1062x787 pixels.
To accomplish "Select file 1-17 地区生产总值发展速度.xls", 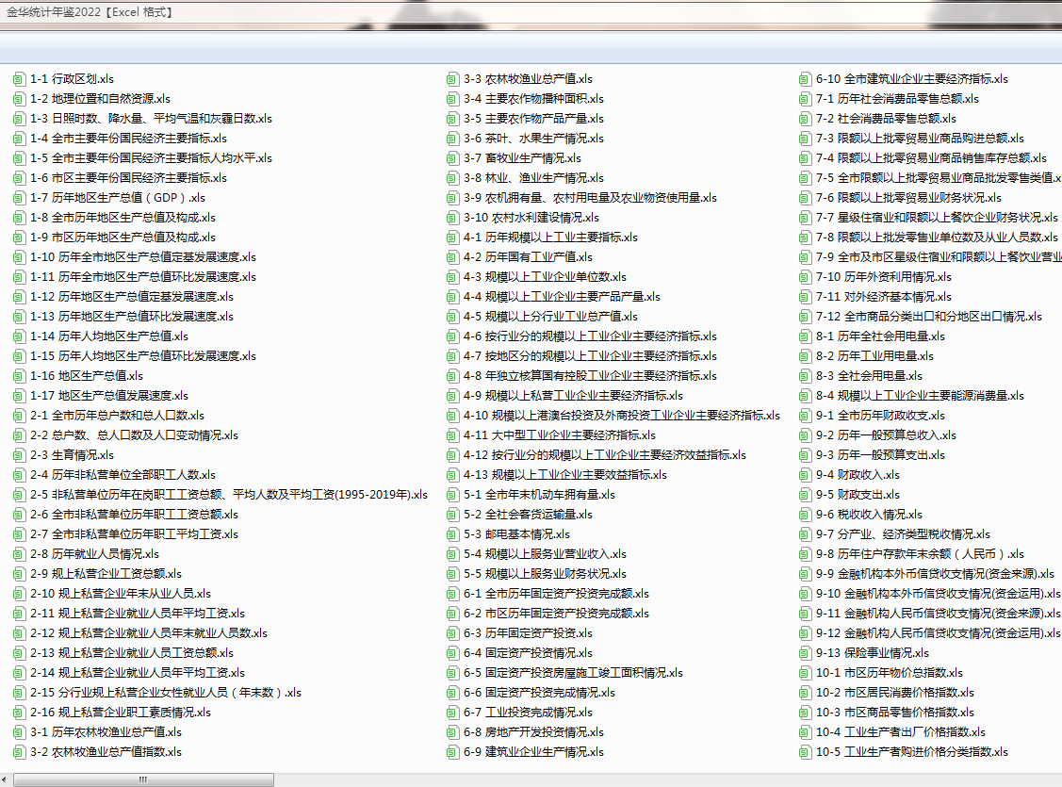I will [109, 396].
